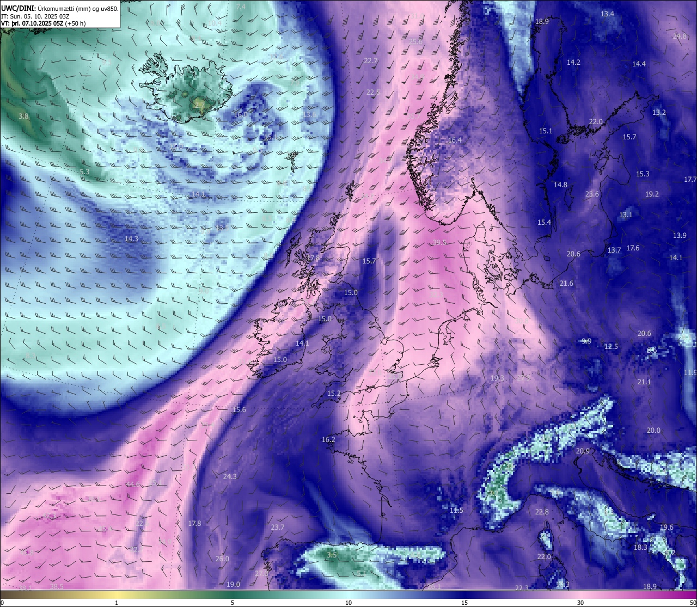
Task: Click the 14.3 value in the Atlantic
Action: pyautogui.click(x=131, y=238)
